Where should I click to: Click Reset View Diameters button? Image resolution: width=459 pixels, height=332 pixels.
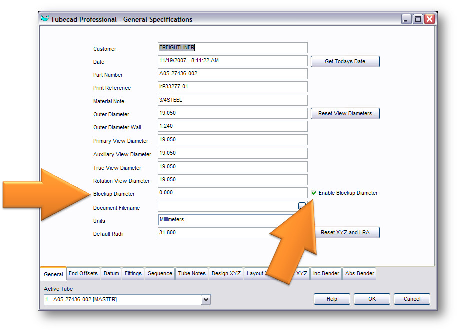click(x=345, y=113)
